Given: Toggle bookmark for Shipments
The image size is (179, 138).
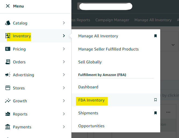Looking at the screenshot, I should coord(155,113).
